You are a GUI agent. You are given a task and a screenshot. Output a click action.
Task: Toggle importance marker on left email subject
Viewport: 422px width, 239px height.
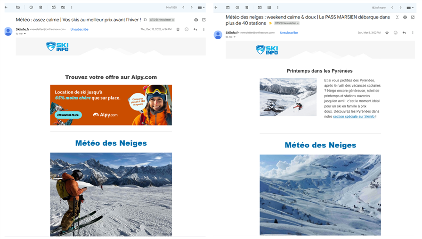click(145, 20)
